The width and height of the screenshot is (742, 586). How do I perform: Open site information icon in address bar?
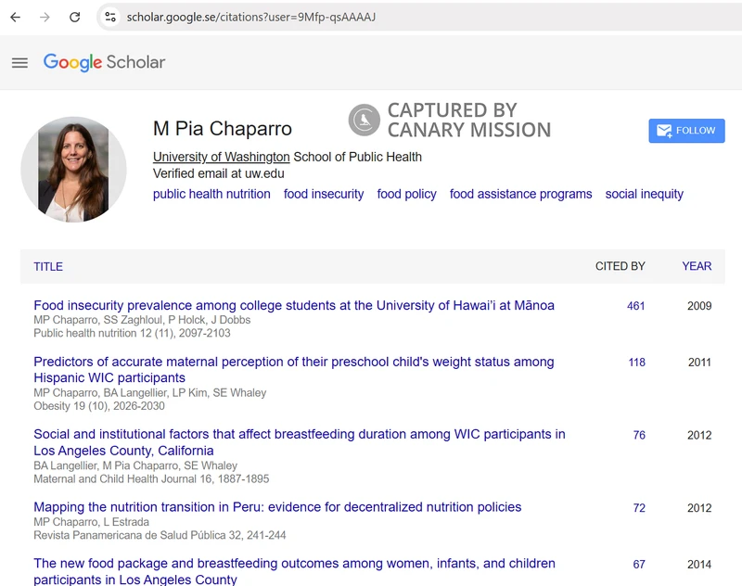[x=110, y=17]
